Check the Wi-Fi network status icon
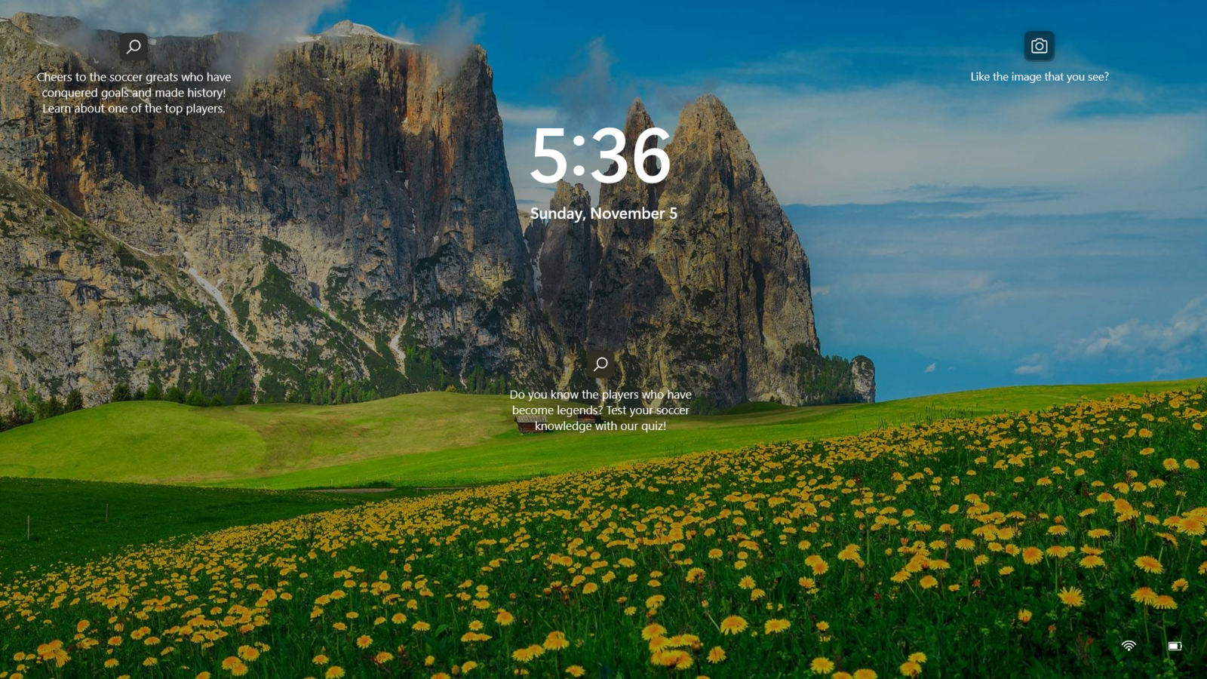The width and height of the screenshot is (1207, 679). click(x=1129, y=646)
